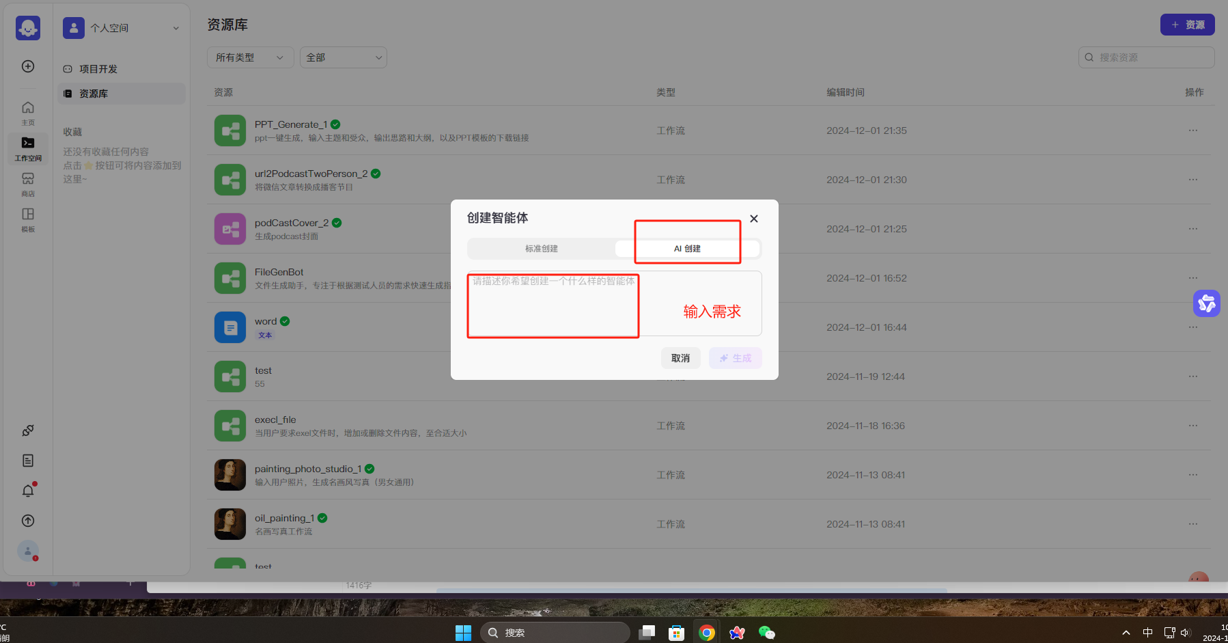
Task: Click the word text resource icon
Action: 230,327
